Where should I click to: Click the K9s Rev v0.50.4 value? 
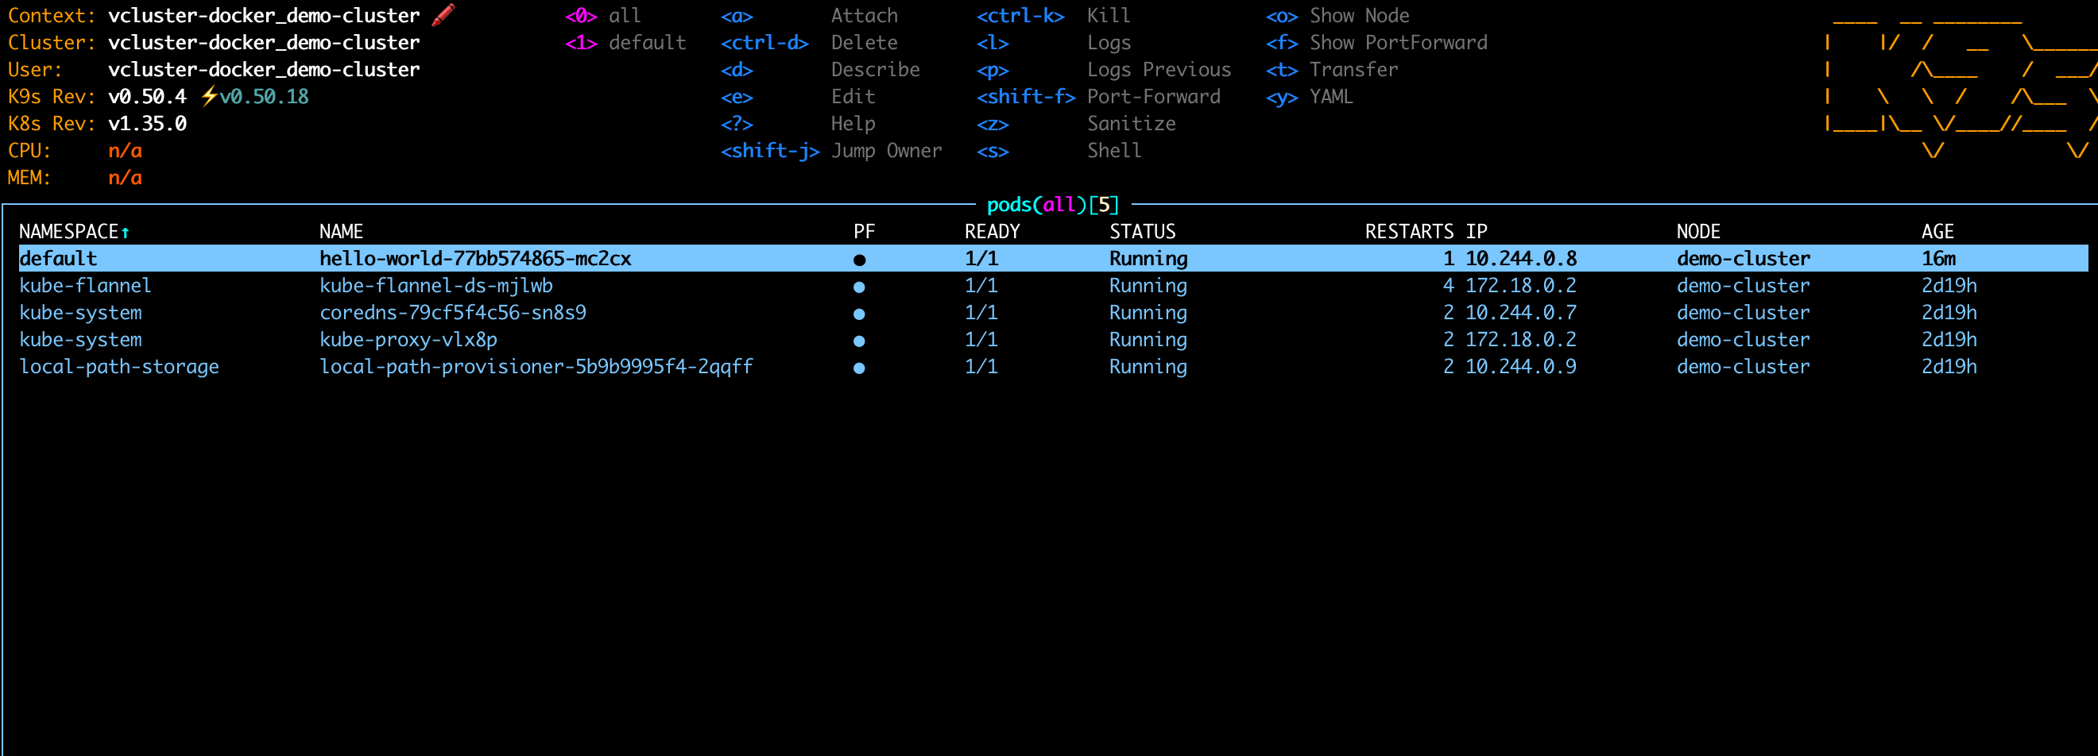point(147,96)
